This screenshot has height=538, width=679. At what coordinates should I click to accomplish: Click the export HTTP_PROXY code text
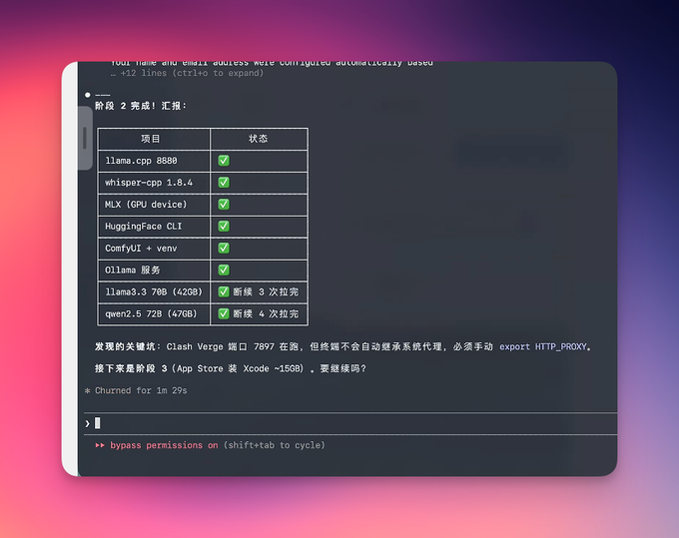[x=543, y=346]
